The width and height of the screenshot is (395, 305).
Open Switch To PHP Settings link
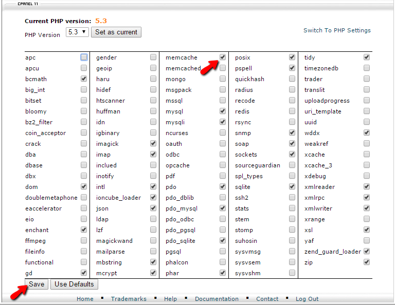337,30
